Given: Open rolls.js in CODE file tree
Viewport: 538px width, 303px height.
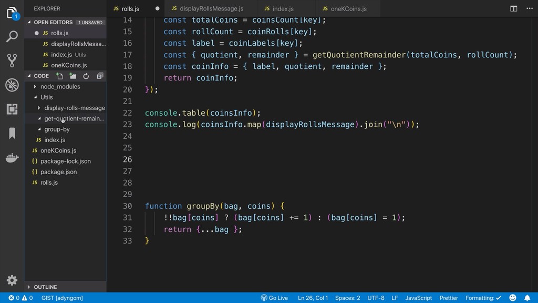Looking at the screenshot, I should tap(65, 183).
